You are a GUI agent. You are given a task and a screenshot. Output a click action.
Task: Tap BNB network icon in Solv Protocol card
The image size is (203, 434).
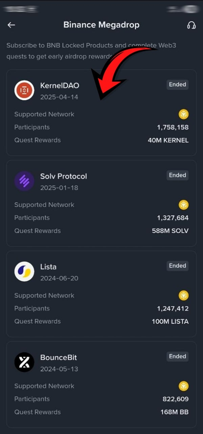pos(184,205)
